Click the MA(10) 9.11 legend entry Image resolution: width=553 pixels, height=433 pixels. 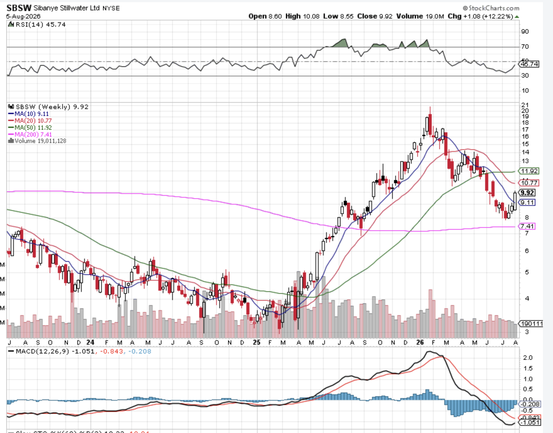[x=32, y=114]
